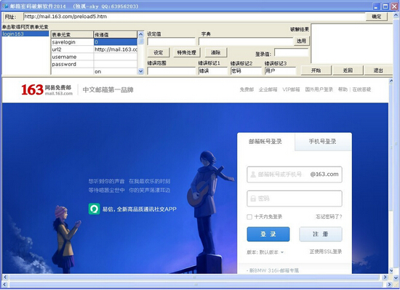
Task: Click the 确定 button beside the URL
Action: tap(377, 17)
